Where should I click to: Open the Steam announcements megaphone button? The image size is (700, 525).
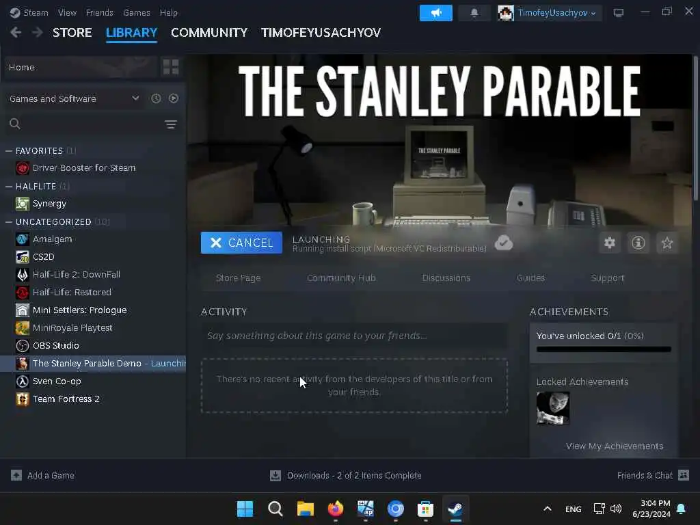(x=435, y=13)
